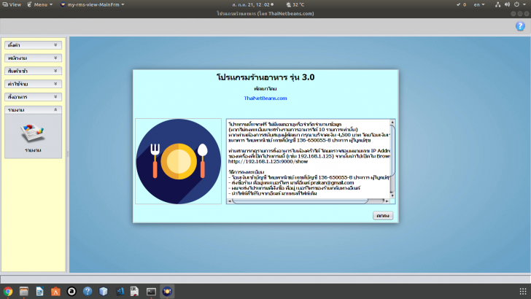The height and width of the screenshot is (299, 531).
Task: Open the Files manager in taskbar
Action: pyautogui.click(x=24, y=291)
